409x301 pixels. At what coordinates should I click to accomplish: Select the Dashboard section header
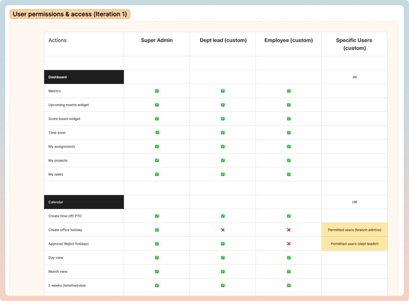tap(84, 77)
